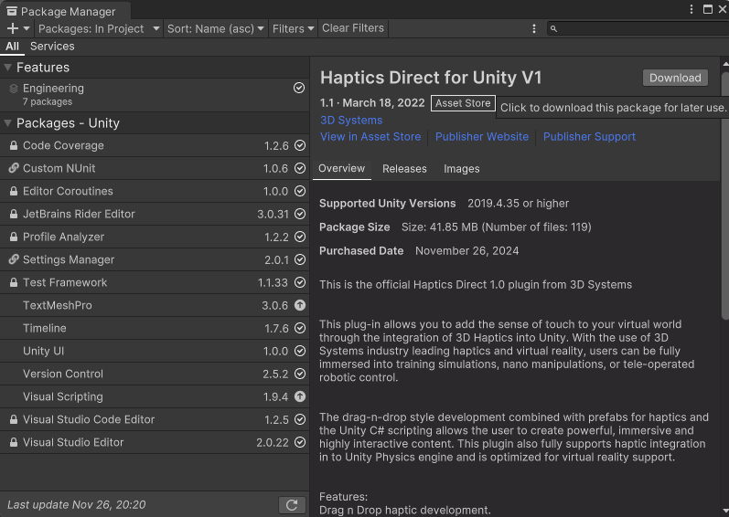The image size is (729, 517).
Task: Select the TextMeshPro package
Action: click(x=155, y=305)
